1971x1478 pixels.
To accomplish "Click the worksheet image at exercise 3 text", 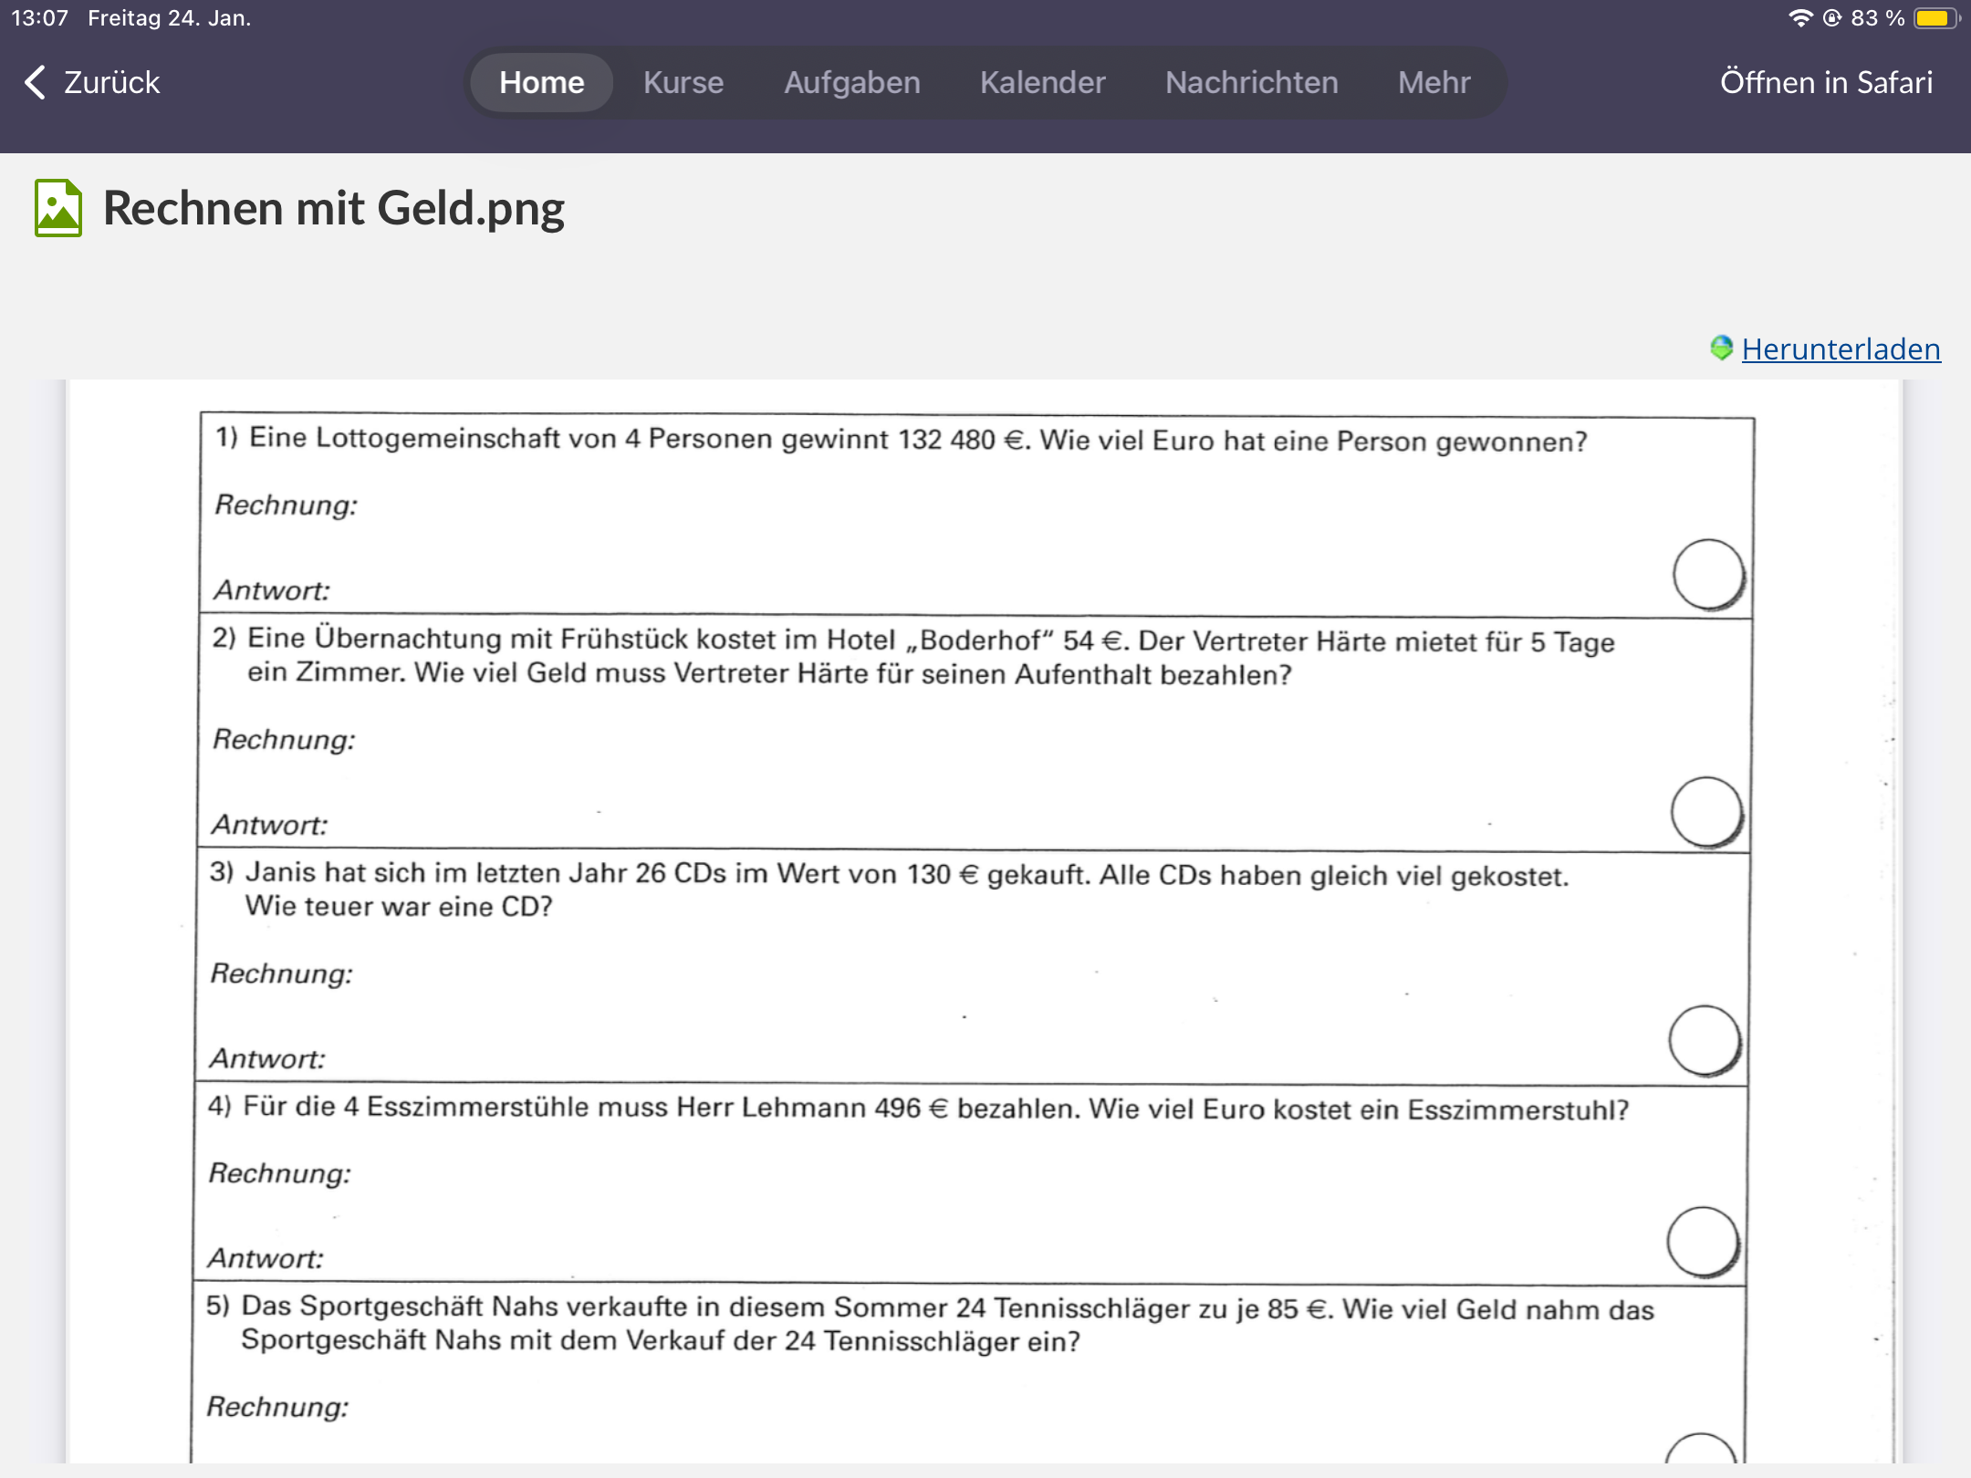I will [x=888, y=890].
